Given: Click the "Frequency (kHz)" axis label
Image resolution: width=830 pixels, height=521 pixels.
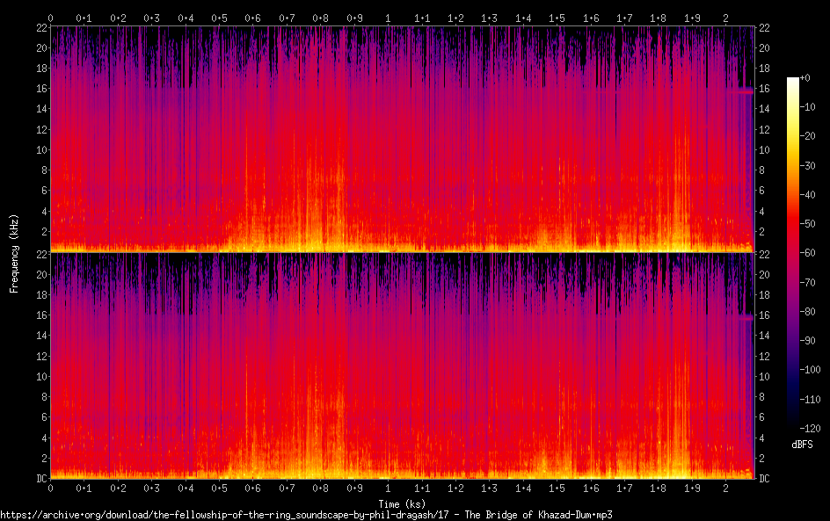Looking at the screenshot, I should (14, 252).
